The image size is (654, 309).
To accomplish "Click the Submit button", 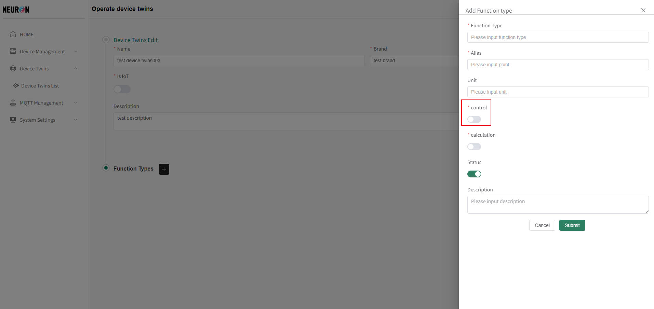I will click(x=572, y=225).
